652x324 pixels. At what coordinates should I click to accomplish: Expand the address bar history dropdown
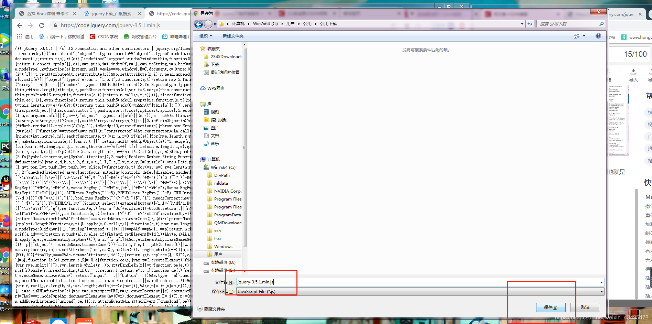[x=522, y=24]
